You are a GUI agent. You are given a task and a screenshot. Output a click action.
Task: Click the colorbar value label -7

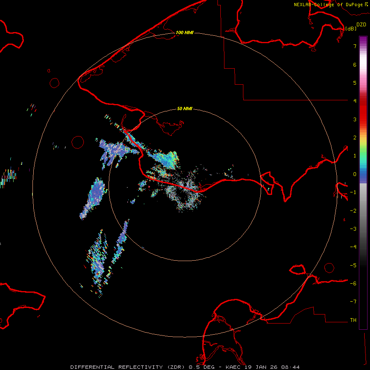pyautogui.click(x=353, y=302)
